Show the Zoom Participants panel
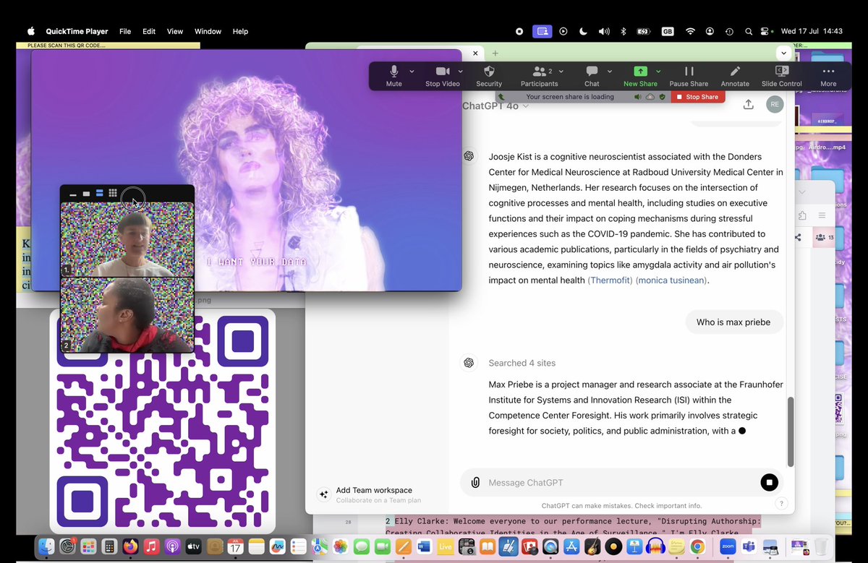Screen dimensions: 868x563 point(540,76)
